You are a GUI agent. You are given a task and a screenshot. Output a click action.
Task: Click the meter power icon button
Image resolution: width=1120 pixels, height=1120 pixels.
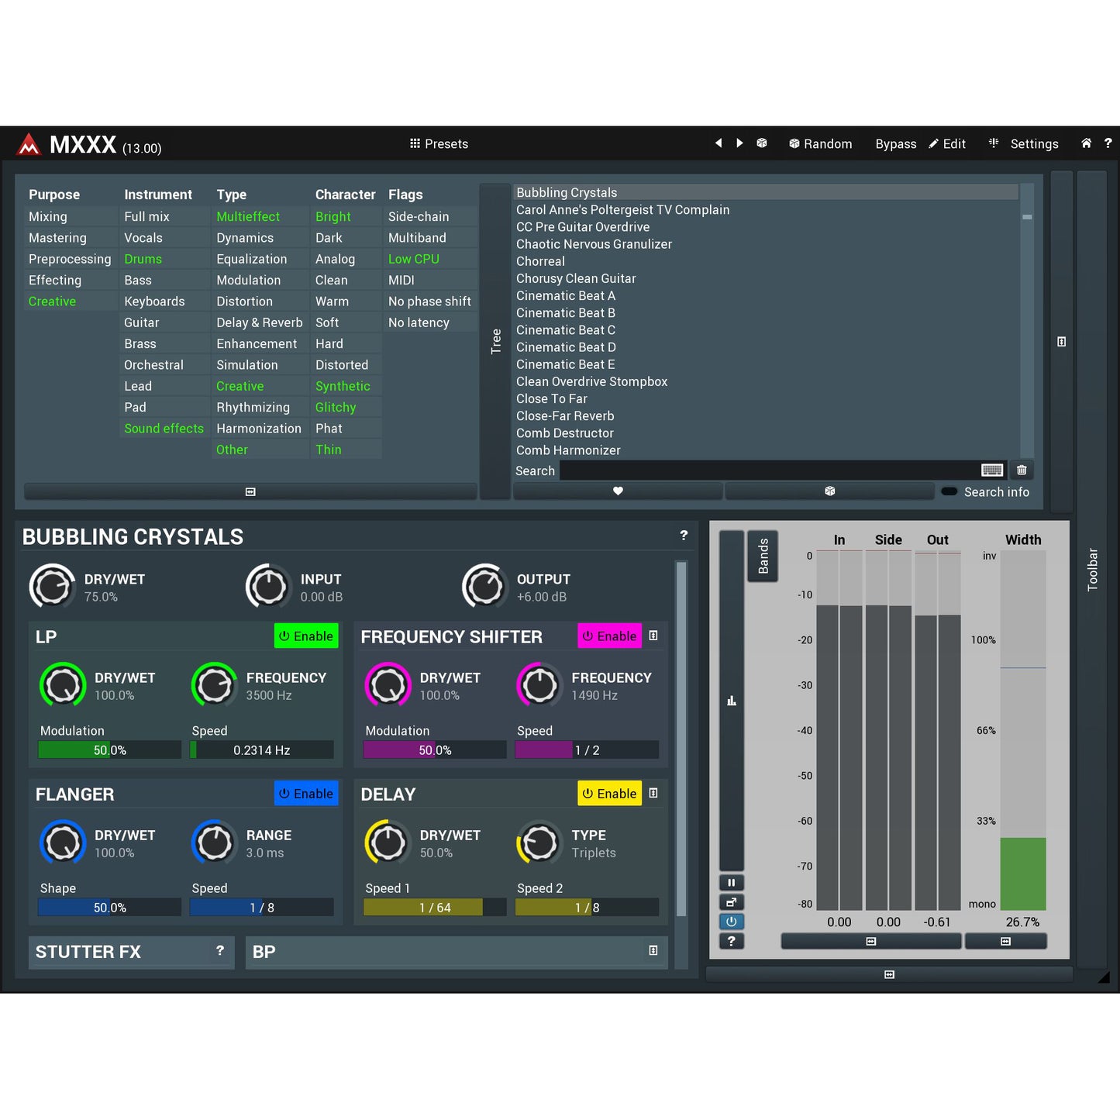click(x=731, y=922)
